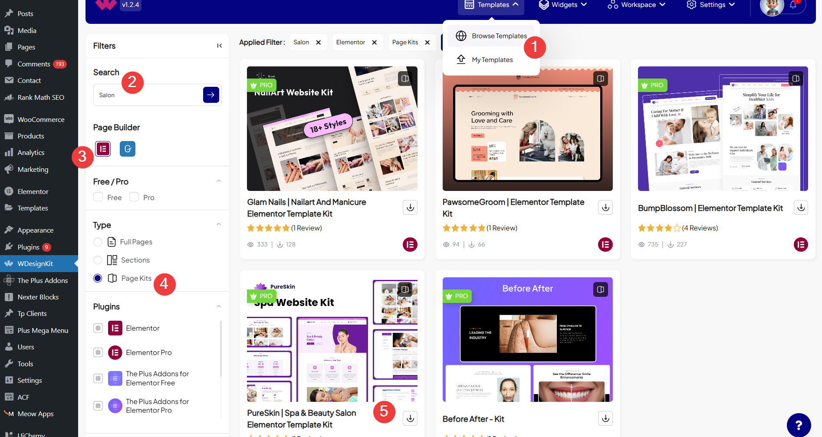The height and width of the screenshot is (437, 822).
Task: Open page kit preview on Glam Nails thumbnail
Action: (405, 79)
